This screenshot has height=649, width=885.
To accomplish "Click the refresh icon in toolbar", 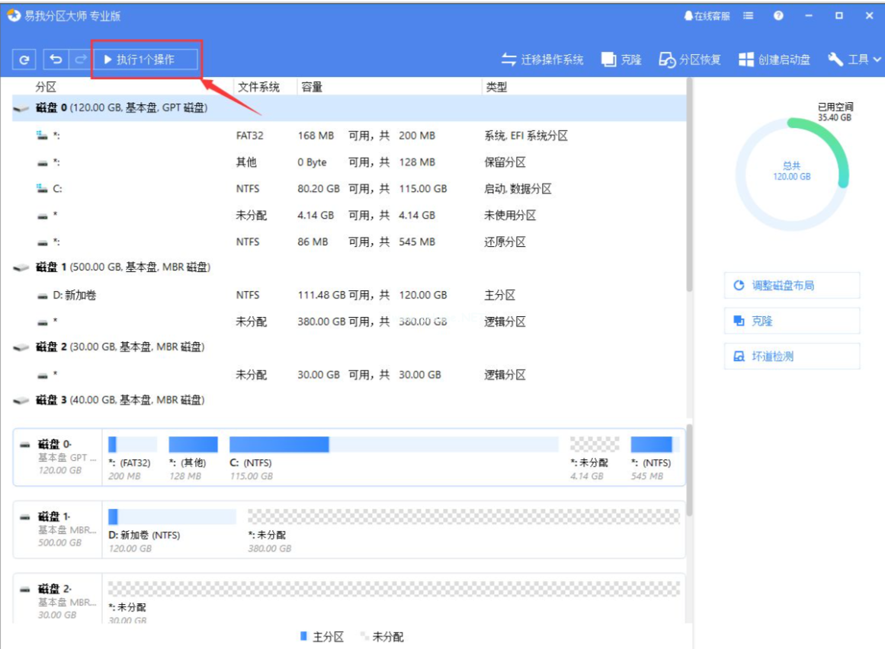I will (x=24, y=59).
